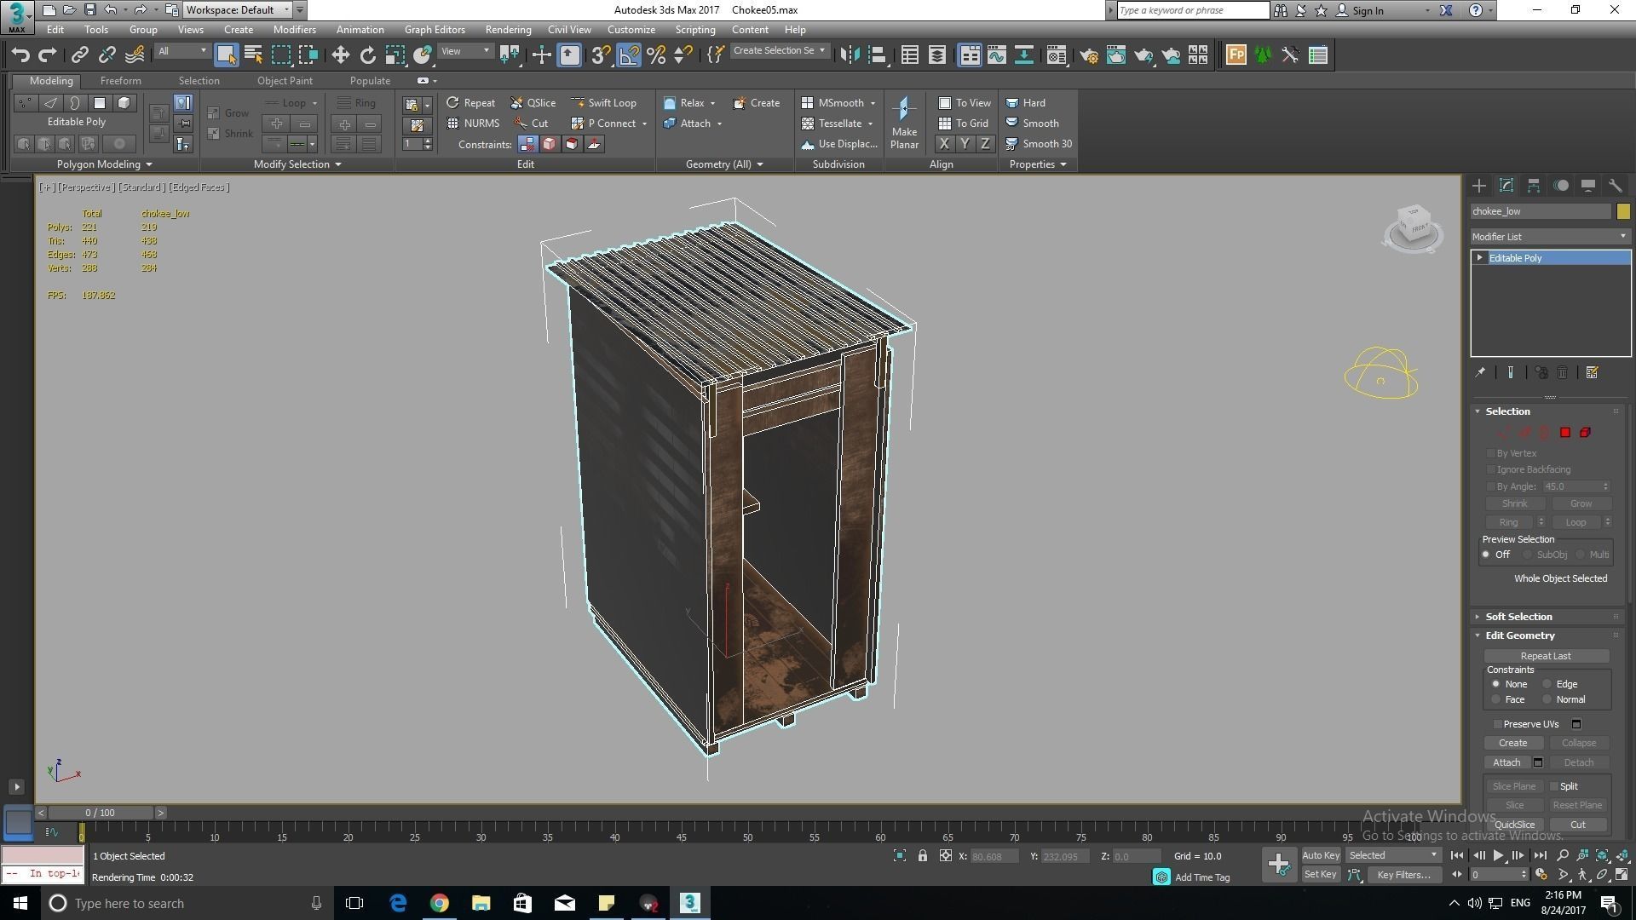Expand Editable Poly in modifier stack

[1480, 258]
